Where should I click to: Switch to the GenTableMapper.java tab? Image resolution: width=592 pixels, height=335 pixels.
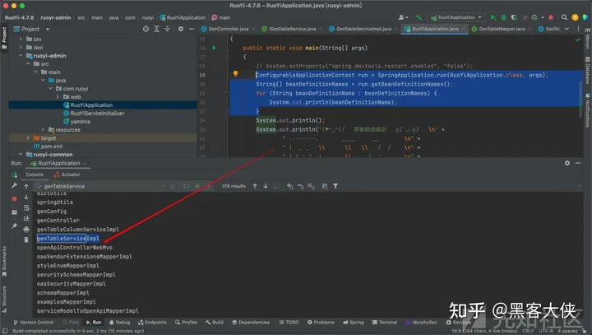point(502,29)
